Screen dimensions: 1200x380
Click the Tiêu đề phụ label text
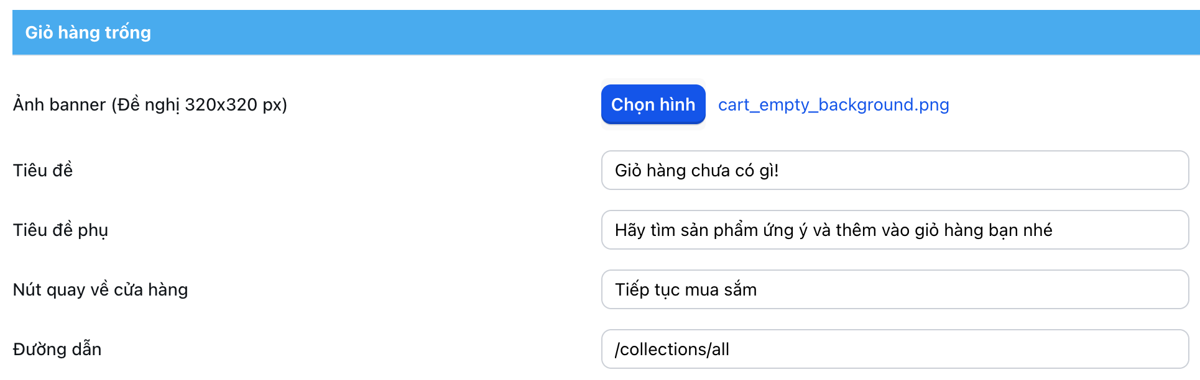(60, 230)
